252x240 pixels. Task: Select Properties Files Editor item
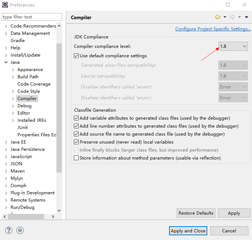coord(37,135)
